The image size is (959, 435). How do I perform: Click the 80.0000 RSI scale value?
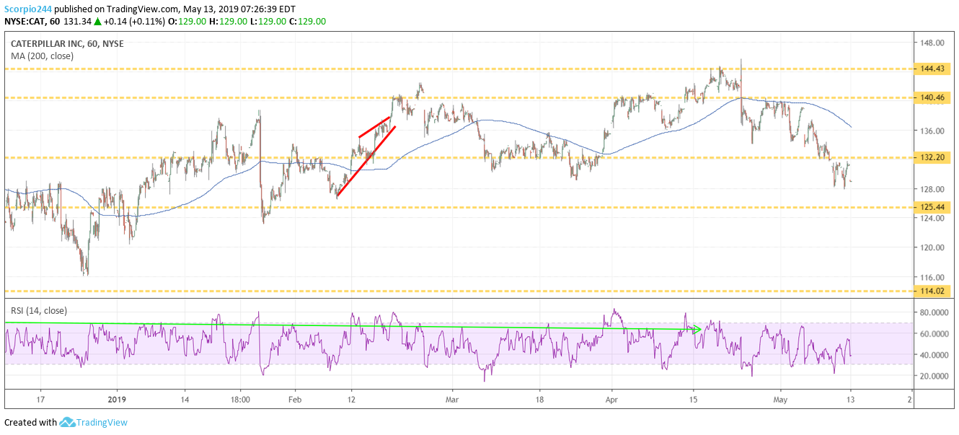[x=934, y=313]
